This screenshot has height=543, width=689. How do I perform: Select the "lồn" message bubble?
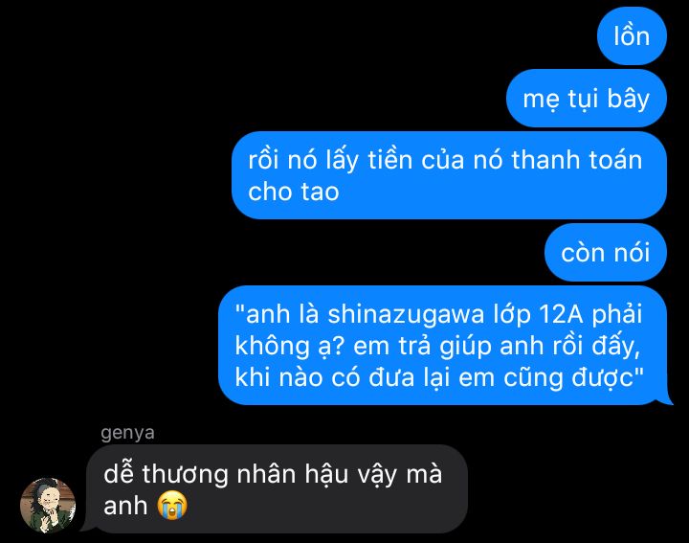[x=632, y=36]
